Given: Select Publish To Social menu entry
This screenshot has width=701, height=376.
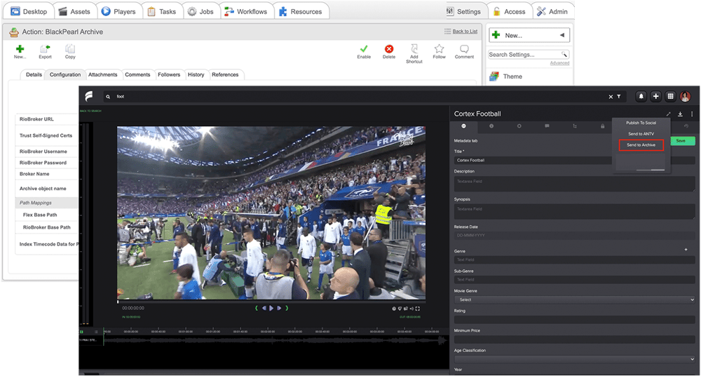Looking at the screenshot, I should (641, 123).
